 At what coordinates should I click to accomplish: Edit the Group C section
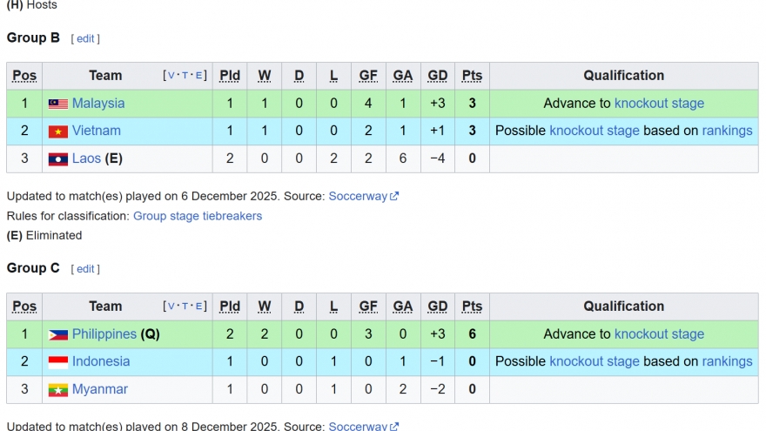tap(85, 269)
